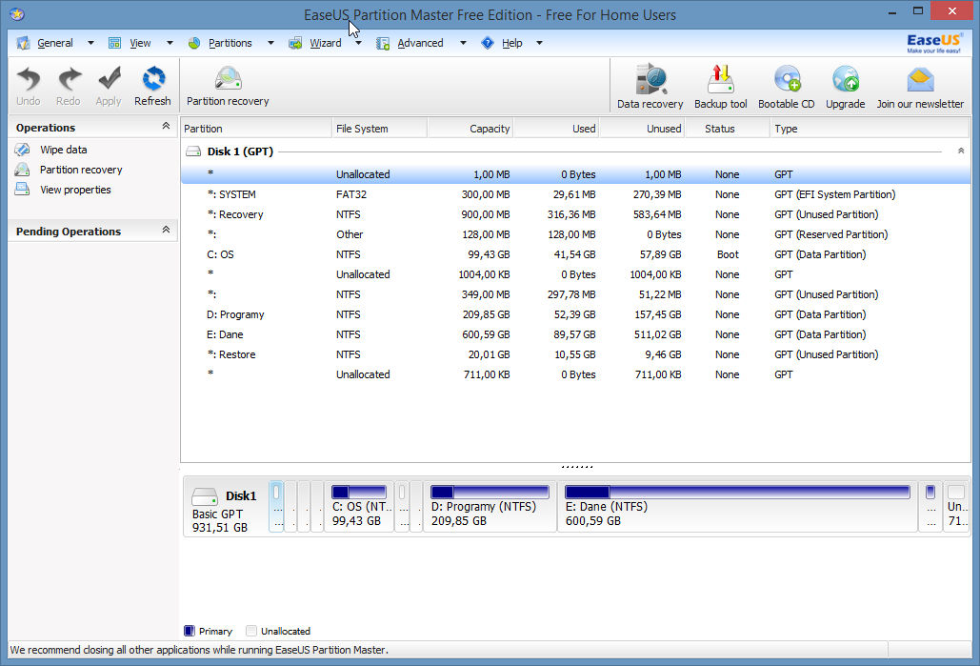Click the Unallocated legend color swatch
The width and height of the screenshot is (980, 666).
251,631
